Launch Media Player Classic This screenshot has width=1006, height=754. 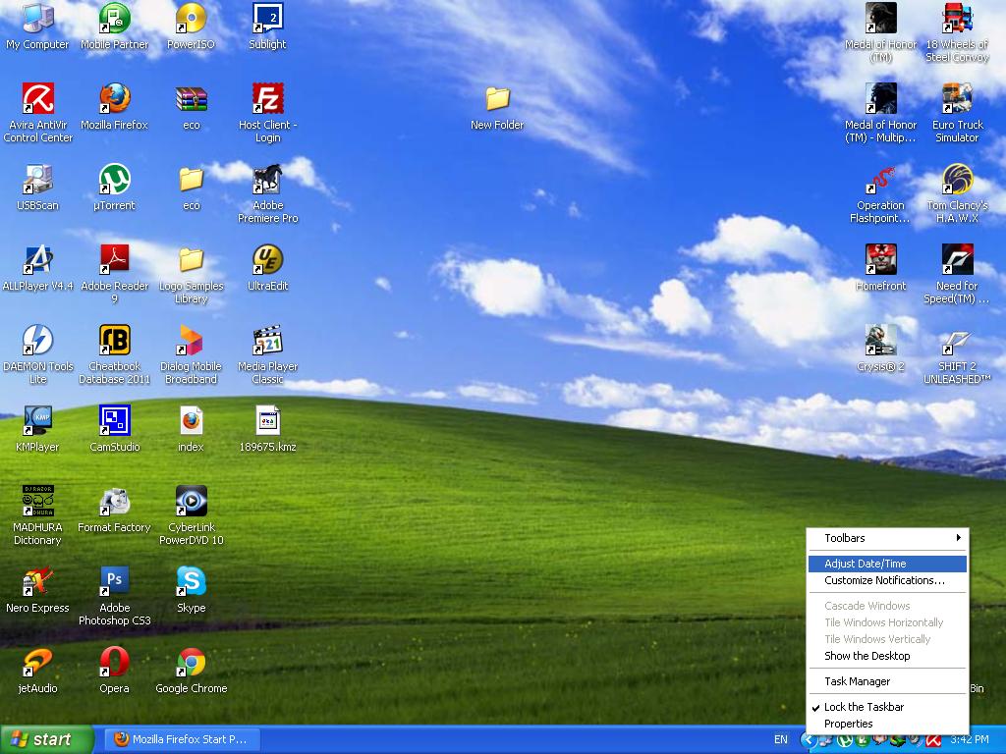pyautogui.click(x=267, y=354)
